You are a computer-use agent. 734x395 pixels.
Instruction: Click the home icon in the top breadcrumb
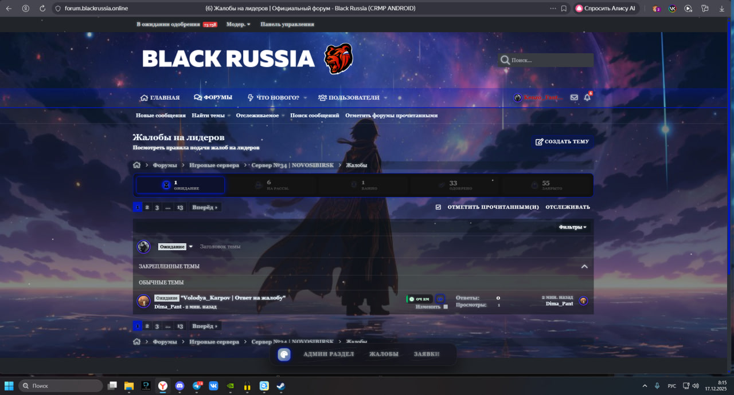136,165
